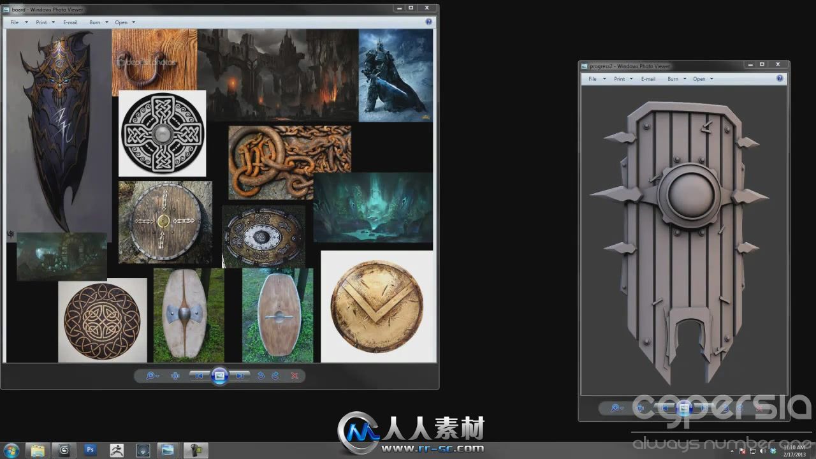This screenshot has height=459, width=816.
Task: Open zoom control in board window
Action: coord(152,376)
